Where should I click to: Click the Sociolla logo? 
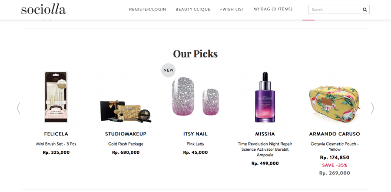[x=43, y=10]
